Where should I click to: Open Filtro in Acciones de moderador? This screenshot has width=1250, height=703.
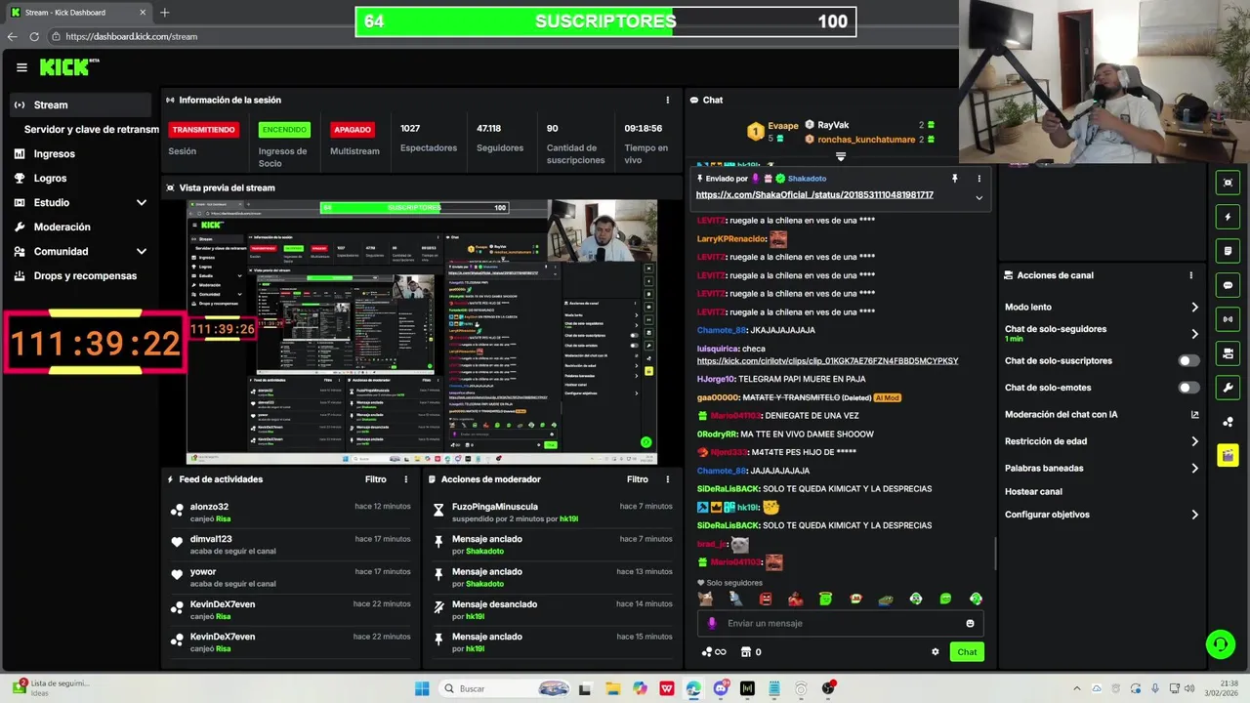(638, 479)
